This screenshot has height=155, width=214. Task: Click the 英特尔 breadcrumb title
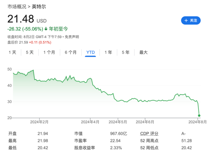(x=39, y=7)
